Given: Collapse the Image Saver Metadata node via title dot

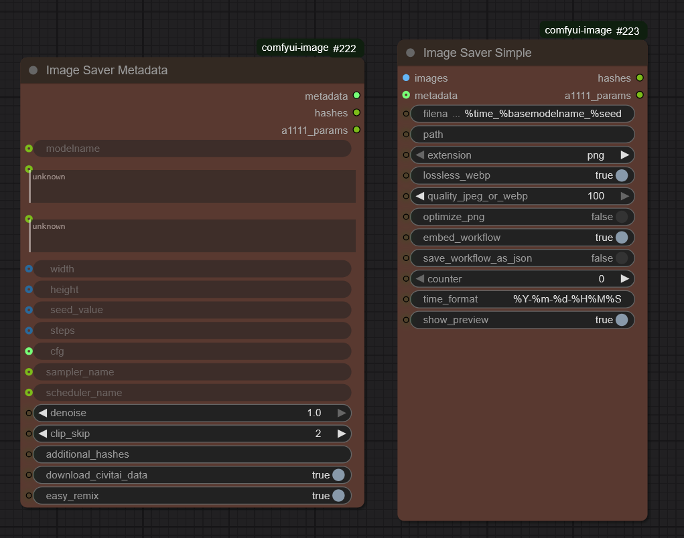Looking at the screenshot, I should pyautogui.click(x=33, y=70).
